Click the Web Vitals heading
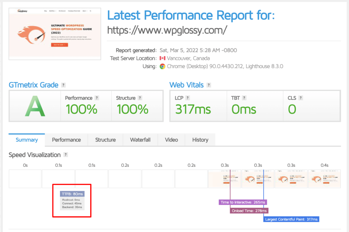Viewport: 349px width, 232px height. 186,85
